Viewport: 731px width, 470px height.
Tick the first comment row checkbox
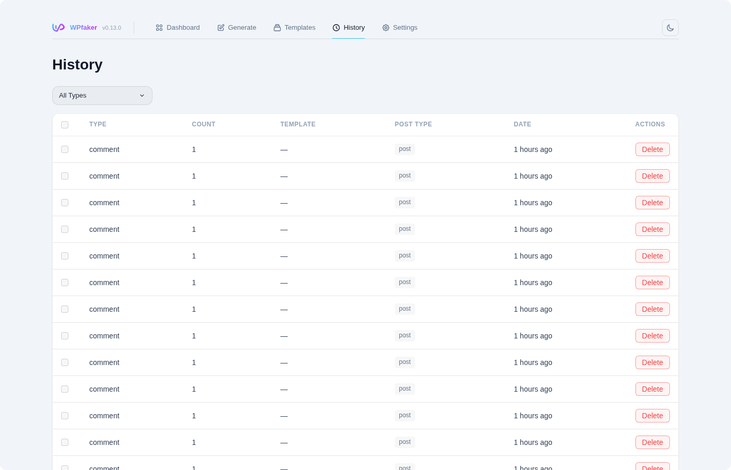pyautogui.click(x=65, y=149)
